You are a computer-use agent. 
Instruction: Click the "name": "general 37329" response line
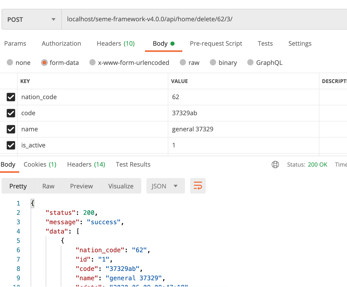click(x=121, y=278)
